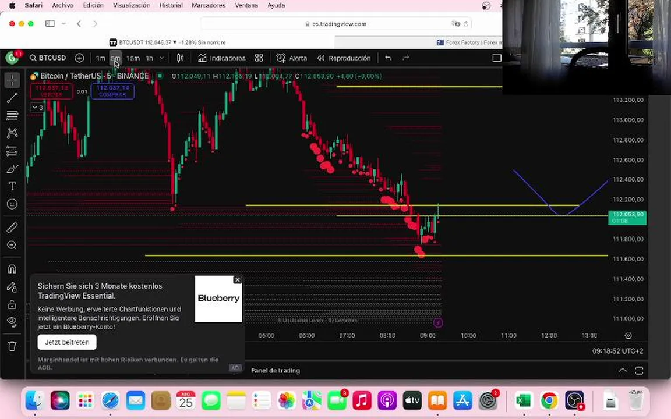
Task: Activate the zoom in tool
Action: point(12,246)
